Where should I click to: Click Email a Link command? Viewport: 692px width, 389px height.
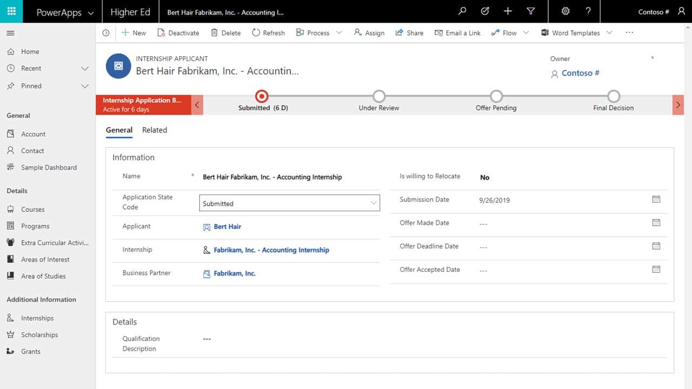457,33
